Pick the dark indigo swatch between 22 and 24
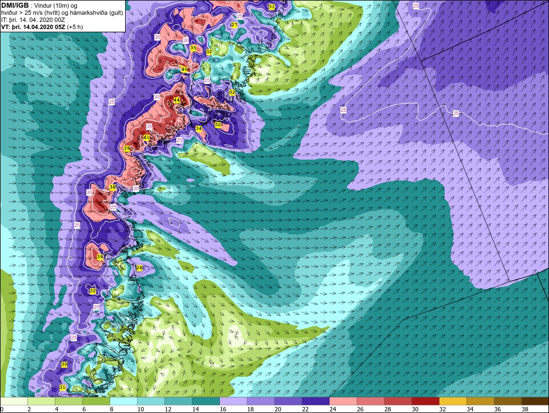 point(316,401)
